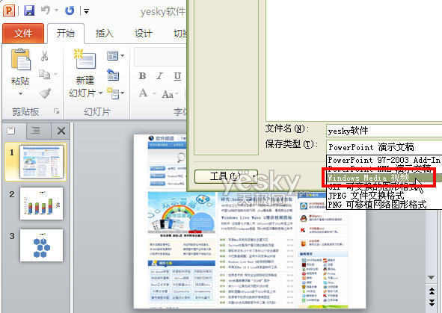Cut selection with the scissors icon

point(45,56)
